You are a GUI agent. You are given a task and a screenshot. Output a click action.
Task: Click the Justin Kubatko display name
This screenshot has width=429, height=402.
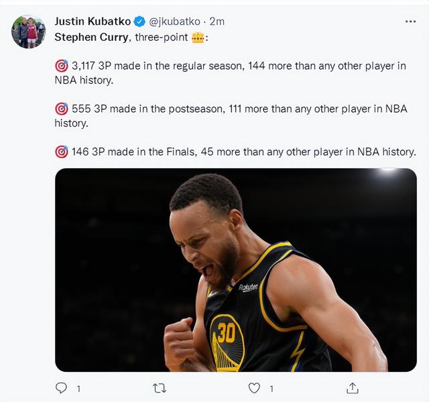93,21
